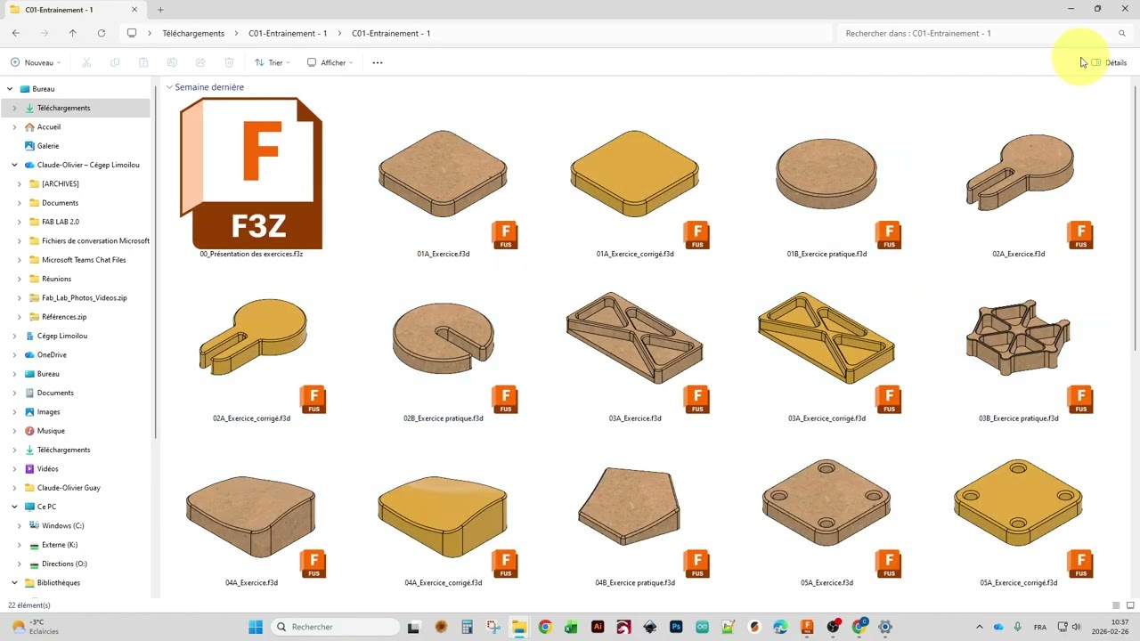
Task: Open the Afficher view dropdown
Action: [330, 62]
